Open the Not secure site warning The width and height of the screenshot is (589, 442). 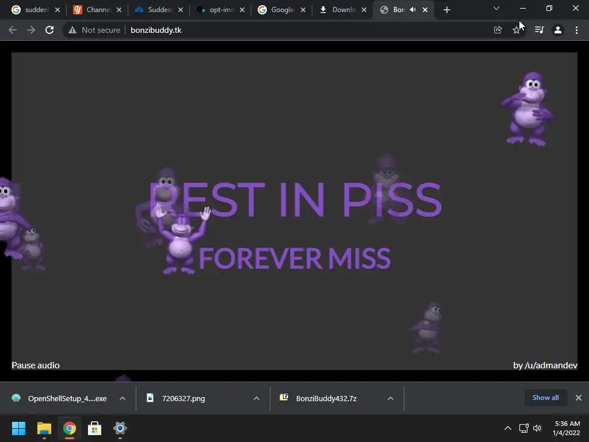94,30
